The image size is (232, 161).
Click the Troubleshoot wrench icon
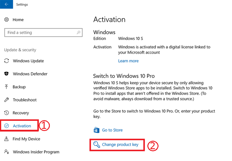(7, 100)
